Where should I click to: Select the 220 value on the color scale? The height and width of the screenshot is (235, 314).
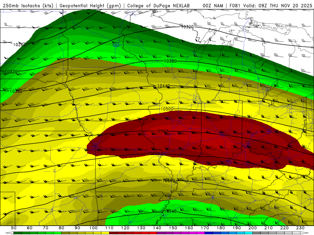[x=285, y=228]
